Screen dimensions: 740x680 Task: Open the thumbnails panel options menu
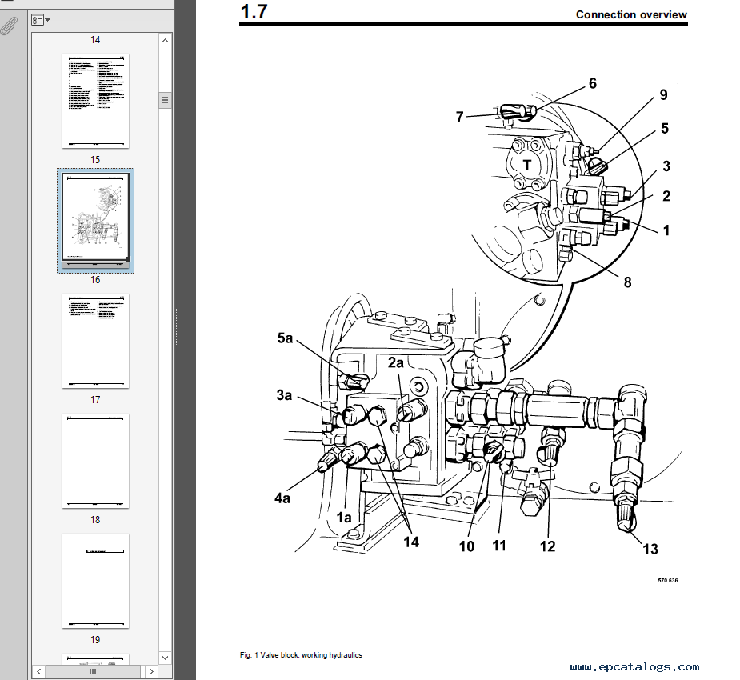tap(41, 20)
